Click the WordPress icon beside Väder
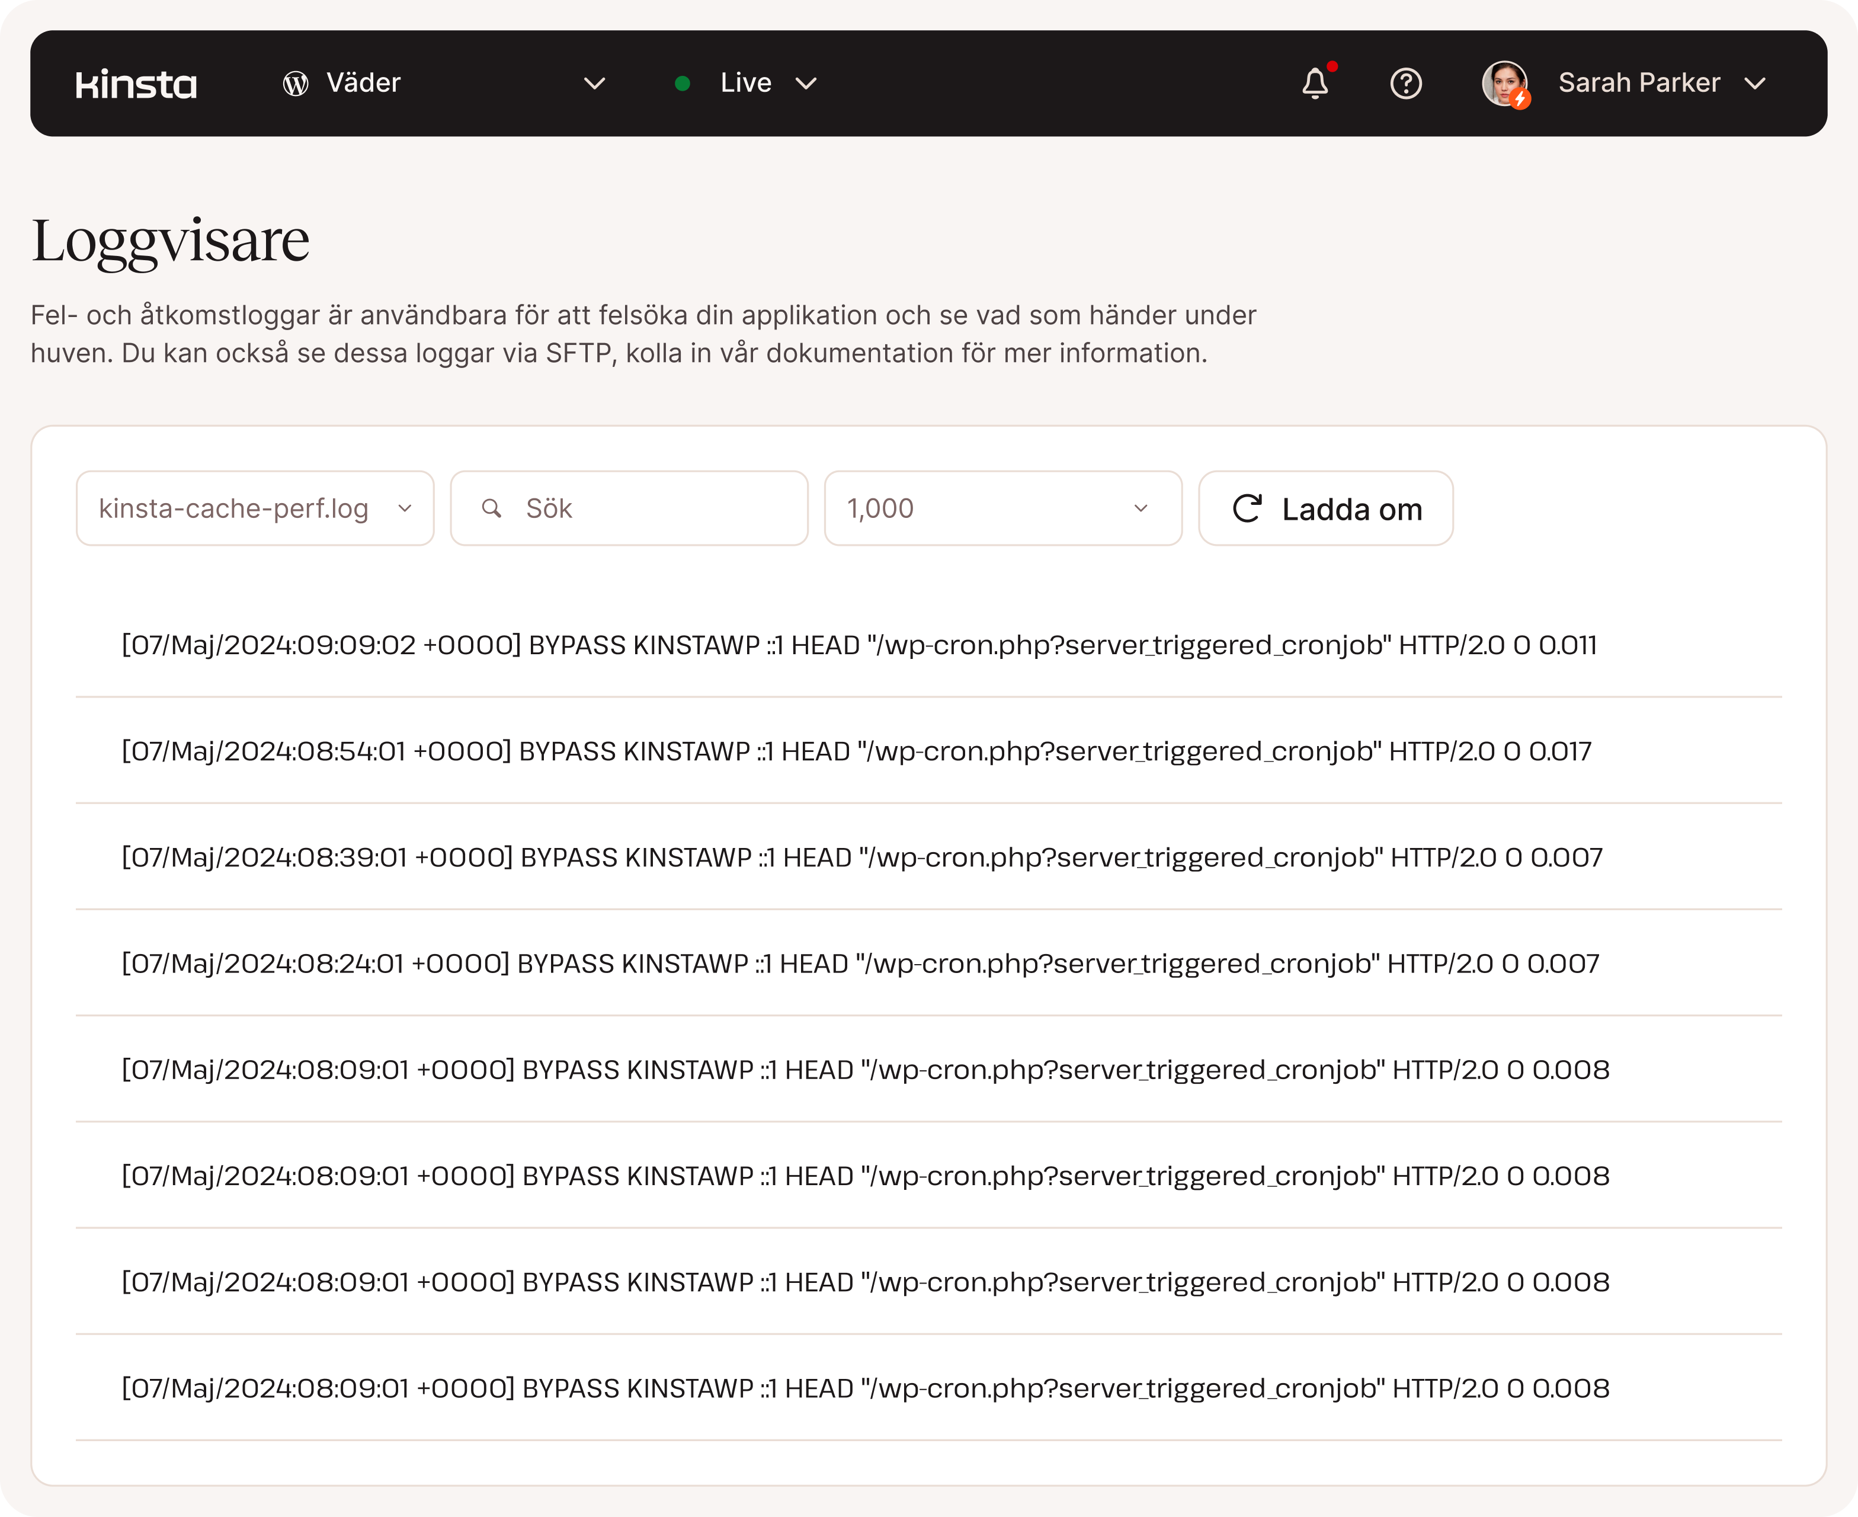This screenshot has height=1517, width=1858. pos(295,84)
